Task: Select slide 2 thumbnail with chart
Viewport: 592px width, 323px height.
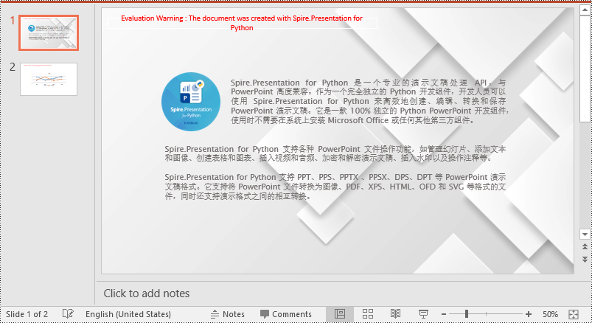Action: [49, 79]
